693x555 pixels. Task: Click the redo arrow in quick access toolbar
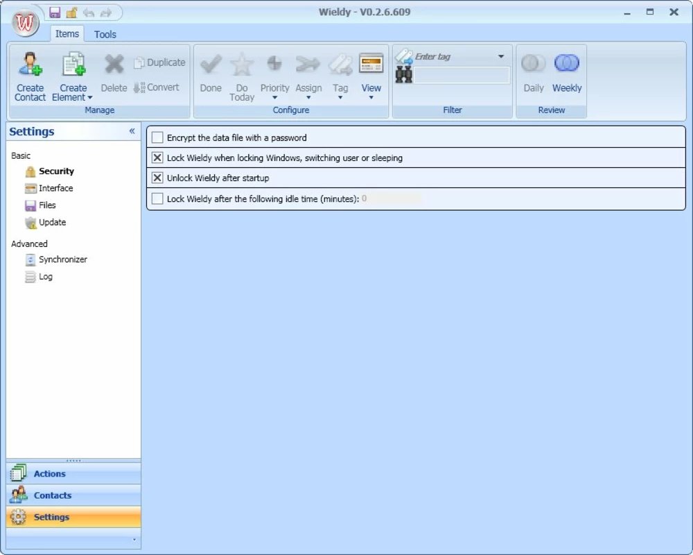(x=105, y=12)
